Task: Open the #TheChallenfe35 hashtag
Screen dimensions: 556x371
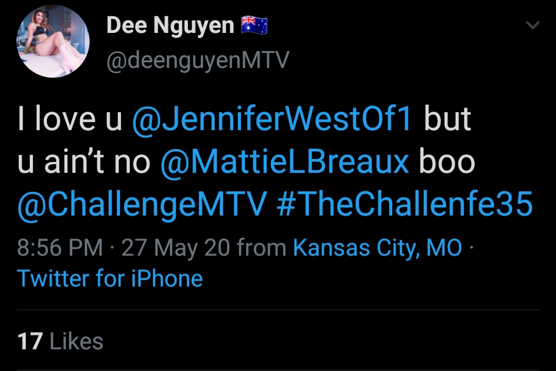Action: 405,203
